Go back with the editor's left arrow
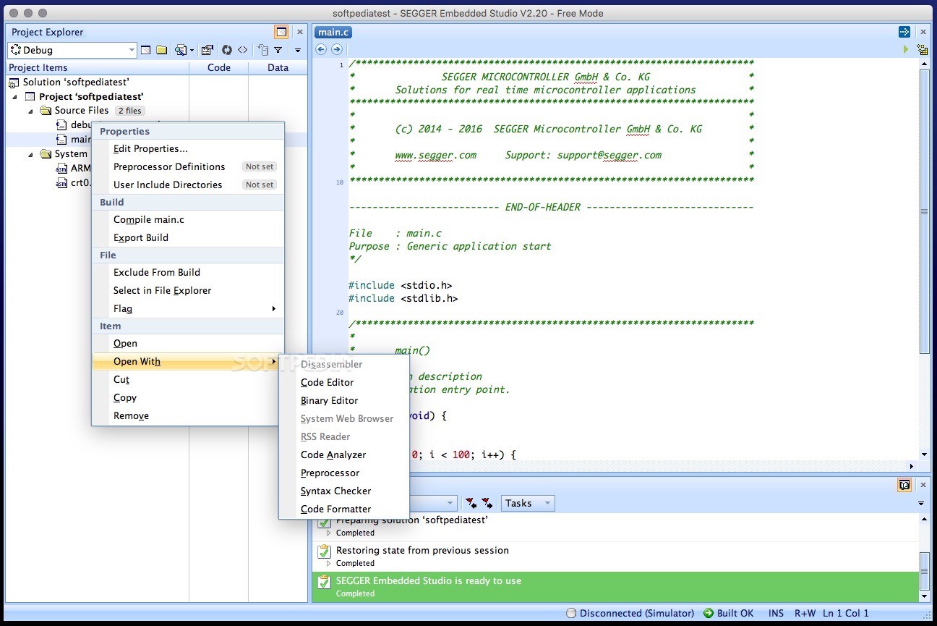Screen dimensions: 937x626 (x=322, y=49)
